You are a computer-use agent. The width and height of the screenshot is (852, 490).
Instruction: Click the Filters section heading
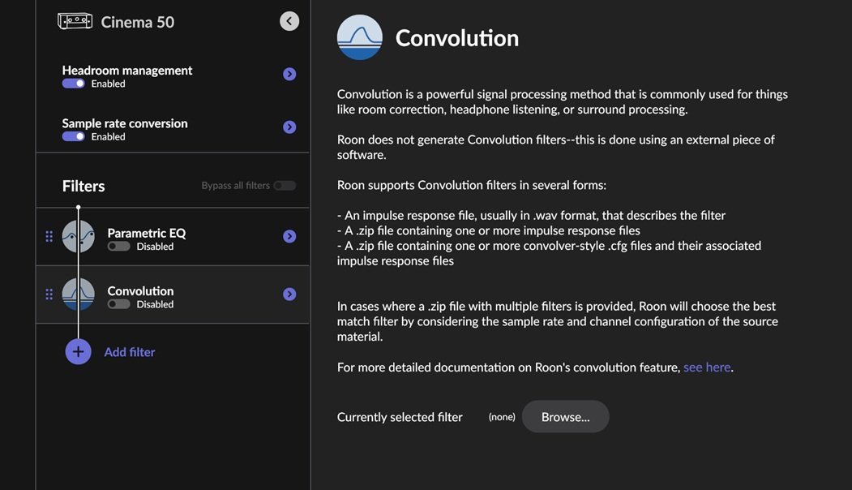[83, 186]
